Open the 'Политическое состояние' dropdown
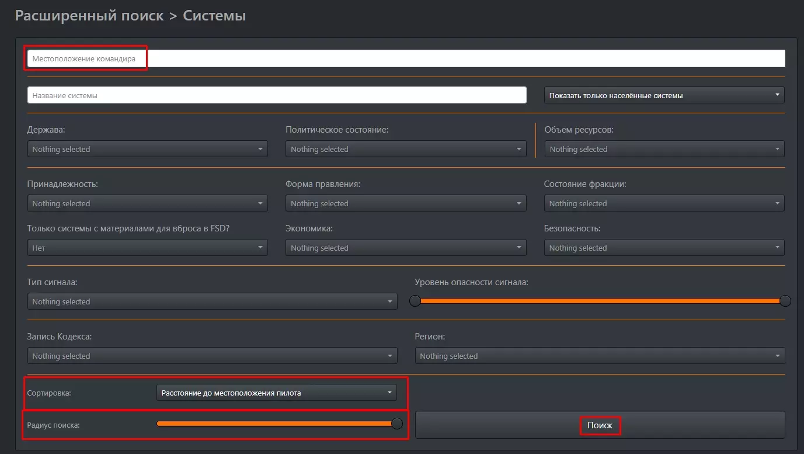This screenshot has height=454, width=804. tap(406, 149)
